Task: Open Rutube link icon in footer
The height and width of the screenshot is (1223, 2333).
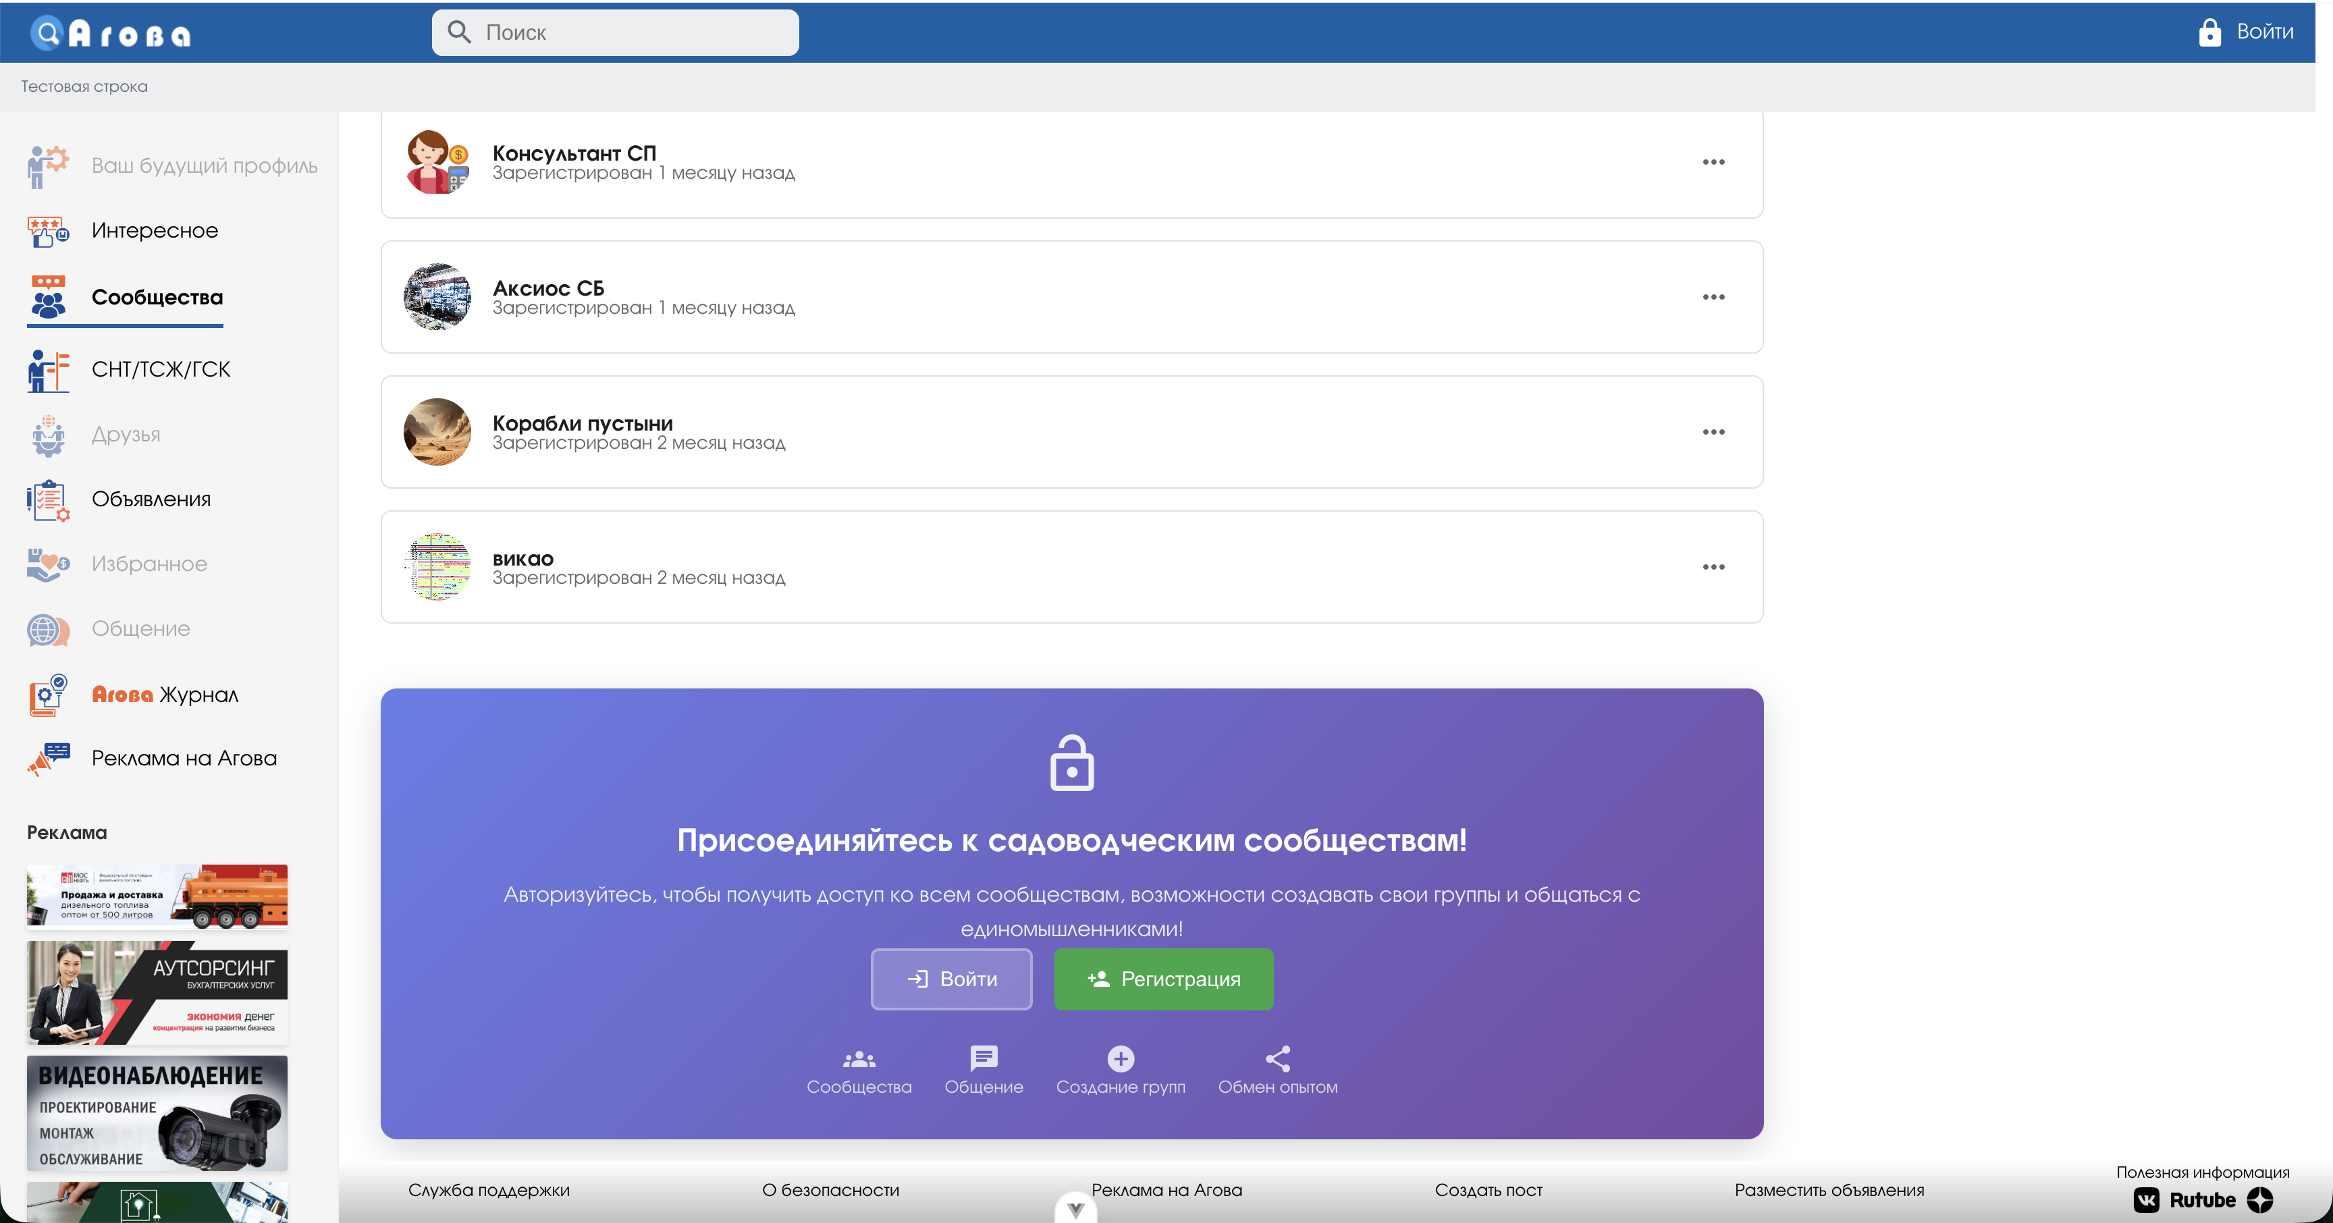Action: click(2203, 1199)
